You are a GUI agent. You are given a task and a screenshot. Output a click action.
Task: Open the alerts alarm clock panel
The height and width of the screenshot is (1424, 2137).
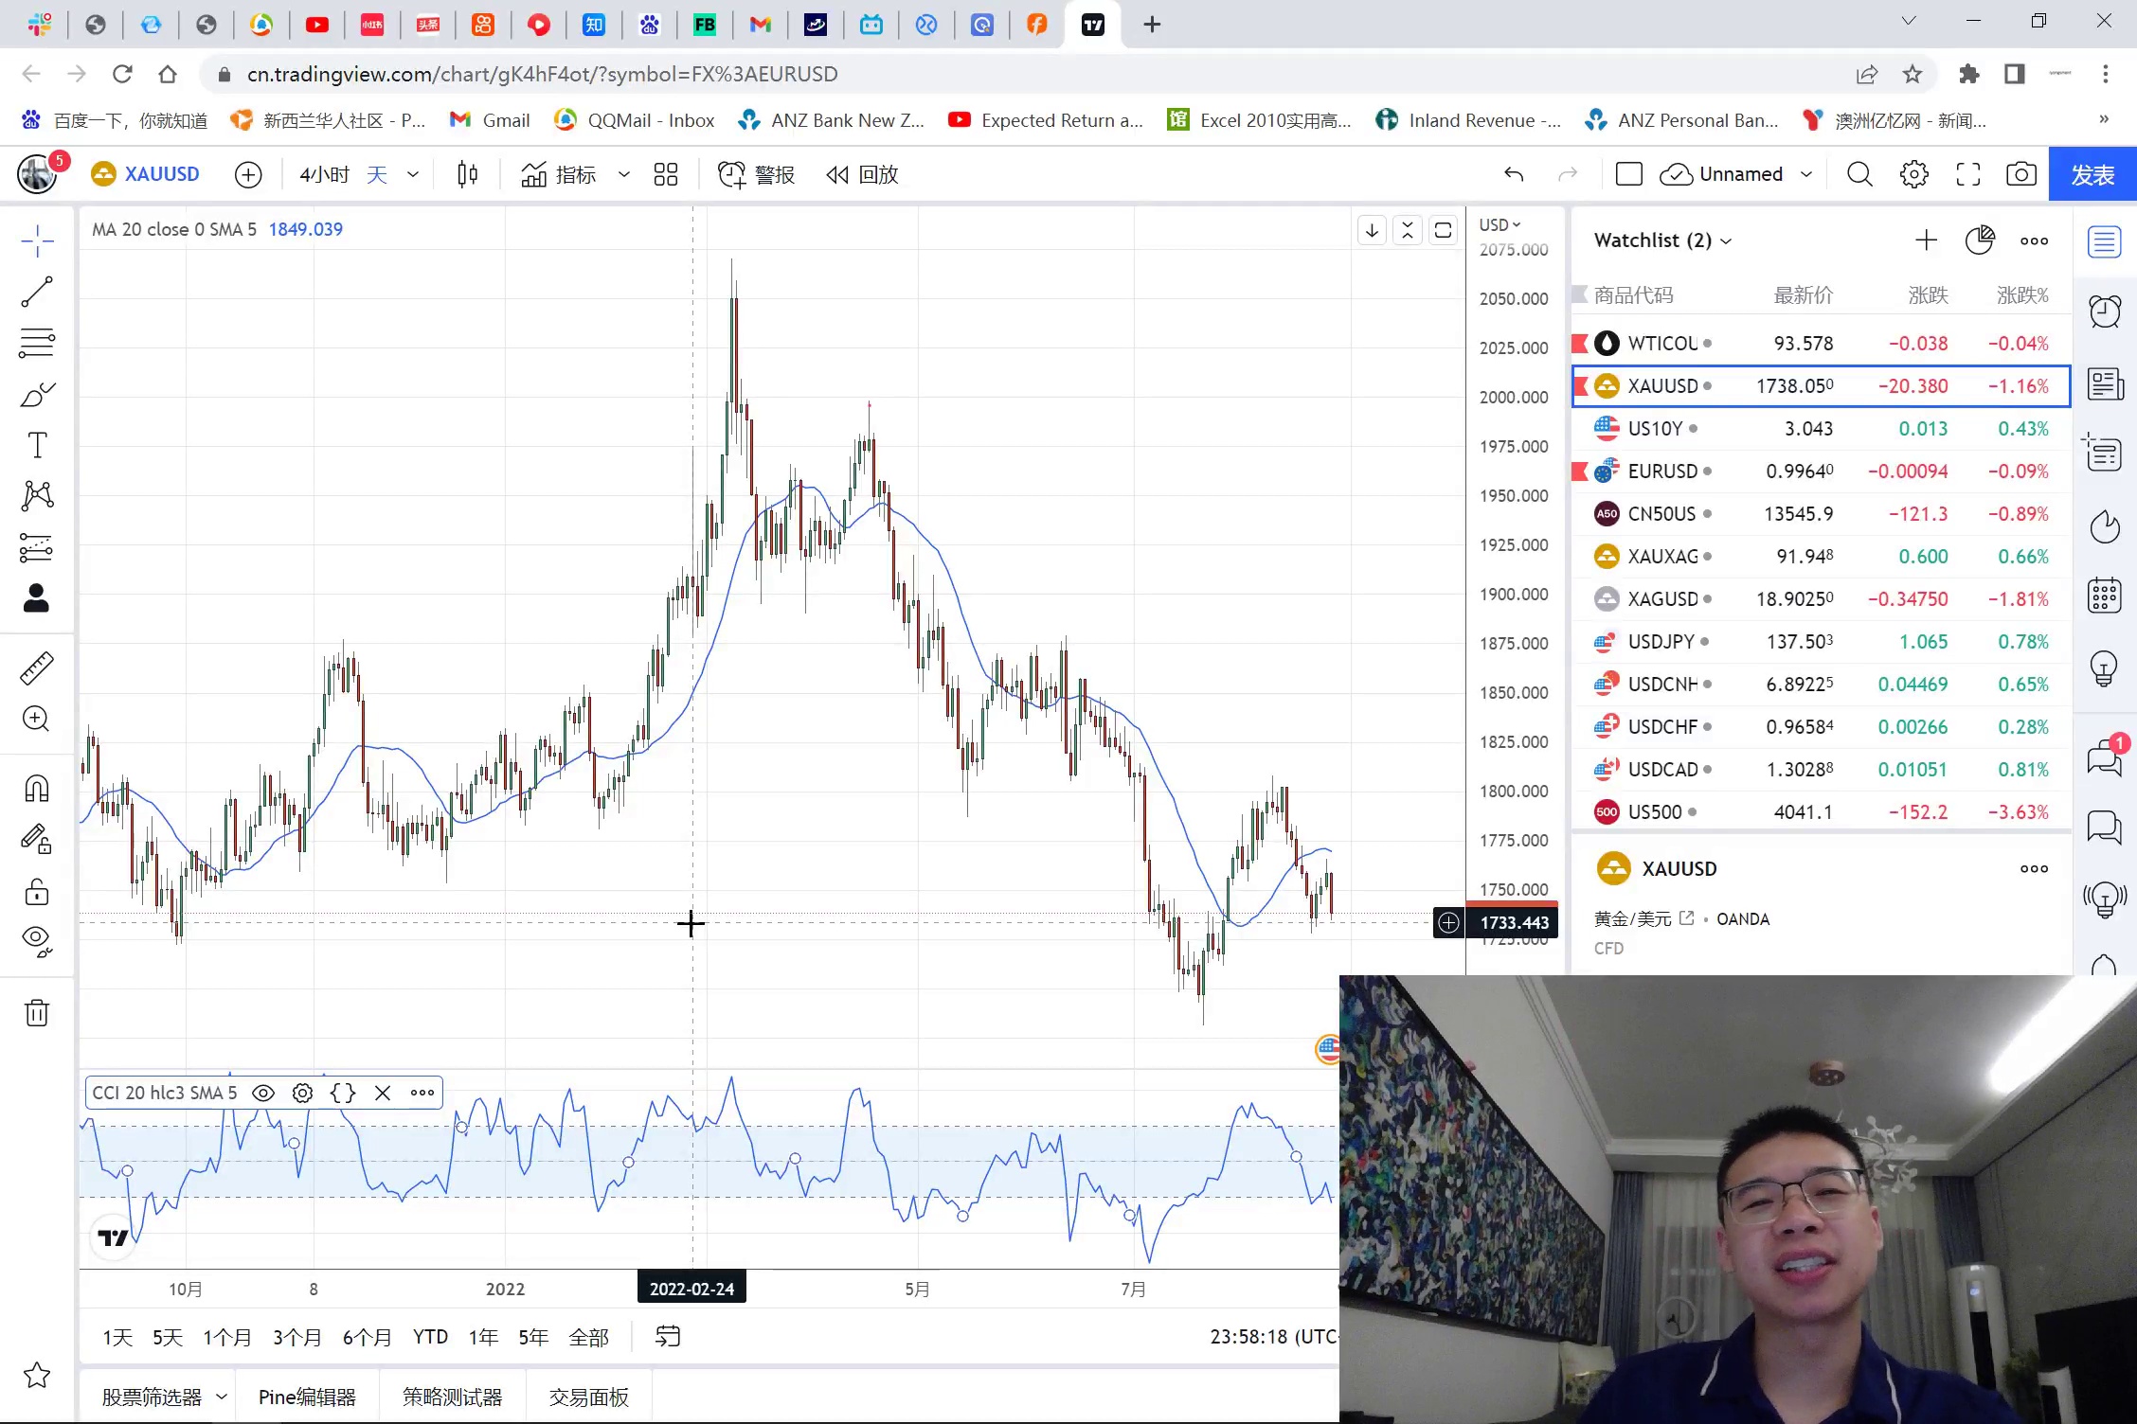[2104, 311]
